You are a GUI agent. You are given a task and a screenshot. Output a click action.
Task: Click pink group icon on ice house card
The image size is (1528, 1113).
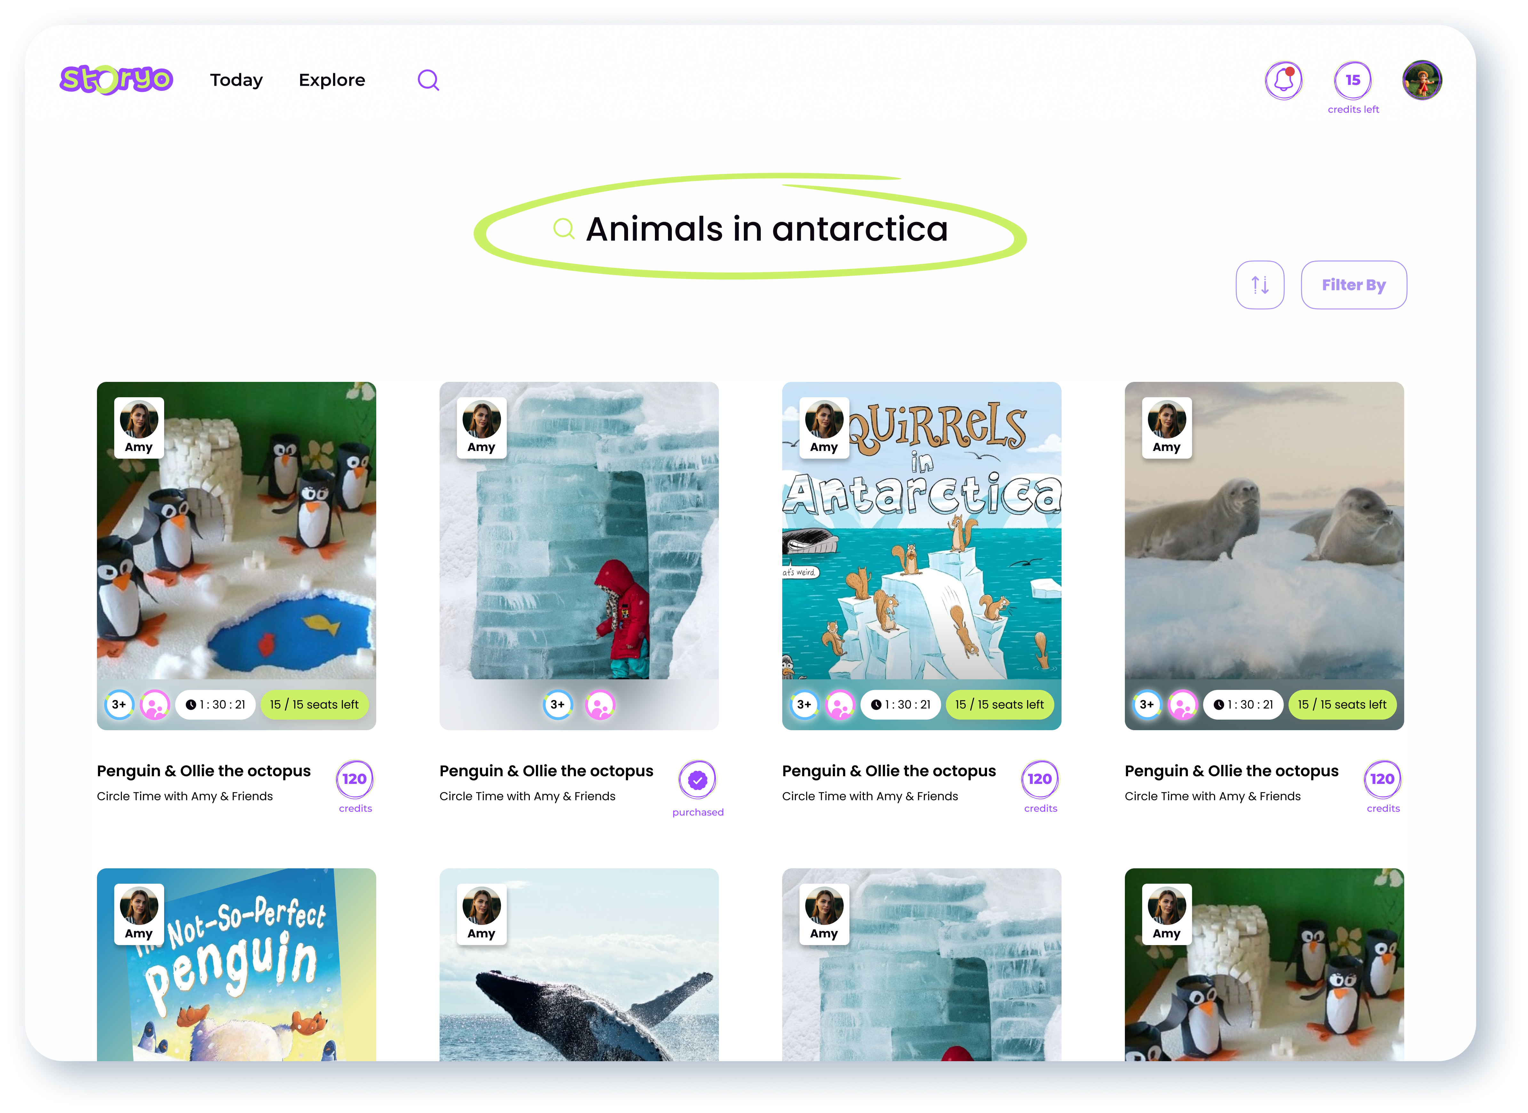point(599,705)
